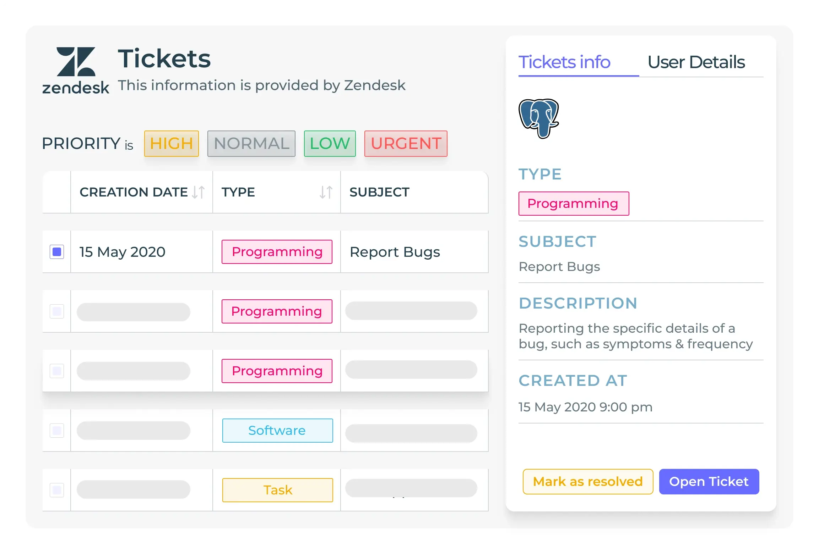Check the second ticket row checkbox
This screenshot has width=819, height=554.
(57, 311)
